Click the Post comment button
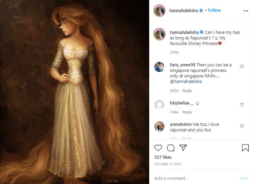Image resolution: width=253 pixels, height=184 pixels. (x=244, y=178)
